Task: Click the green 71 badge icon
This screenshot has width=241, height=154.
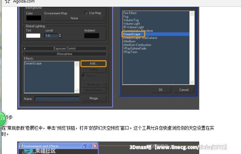Action: coord(2,118)
